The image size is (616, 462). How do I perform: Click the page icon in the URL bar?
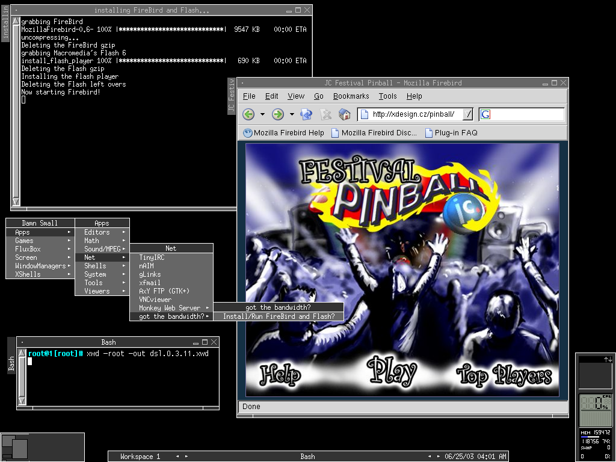click(365, 114)
